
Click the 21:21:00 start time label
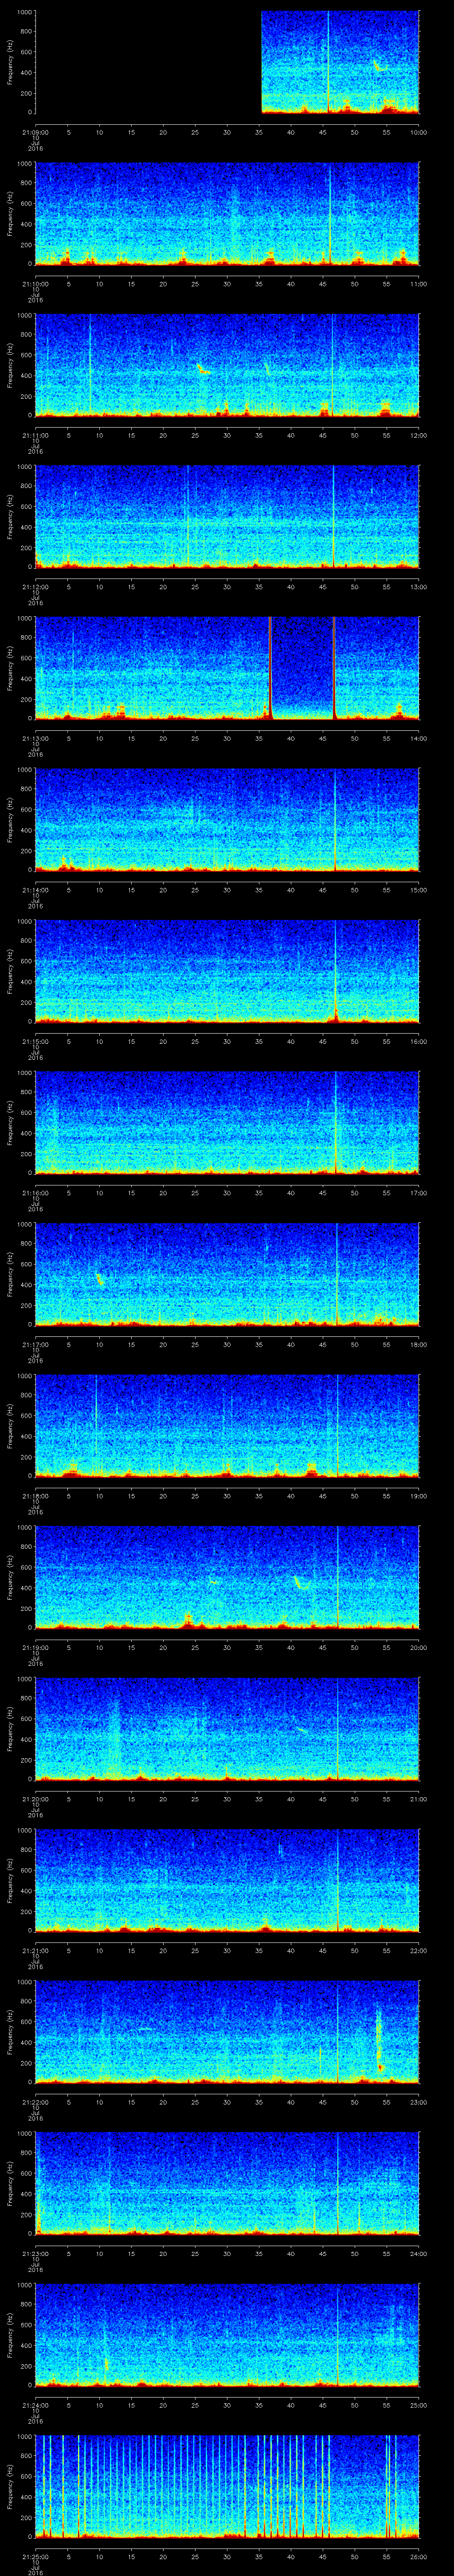35,1950
